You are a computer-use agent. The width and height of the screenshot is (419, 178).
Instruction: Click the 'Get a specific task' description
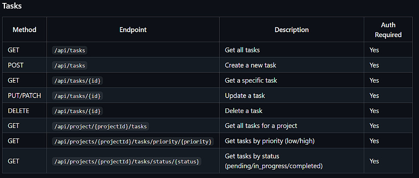click(251, 80)
